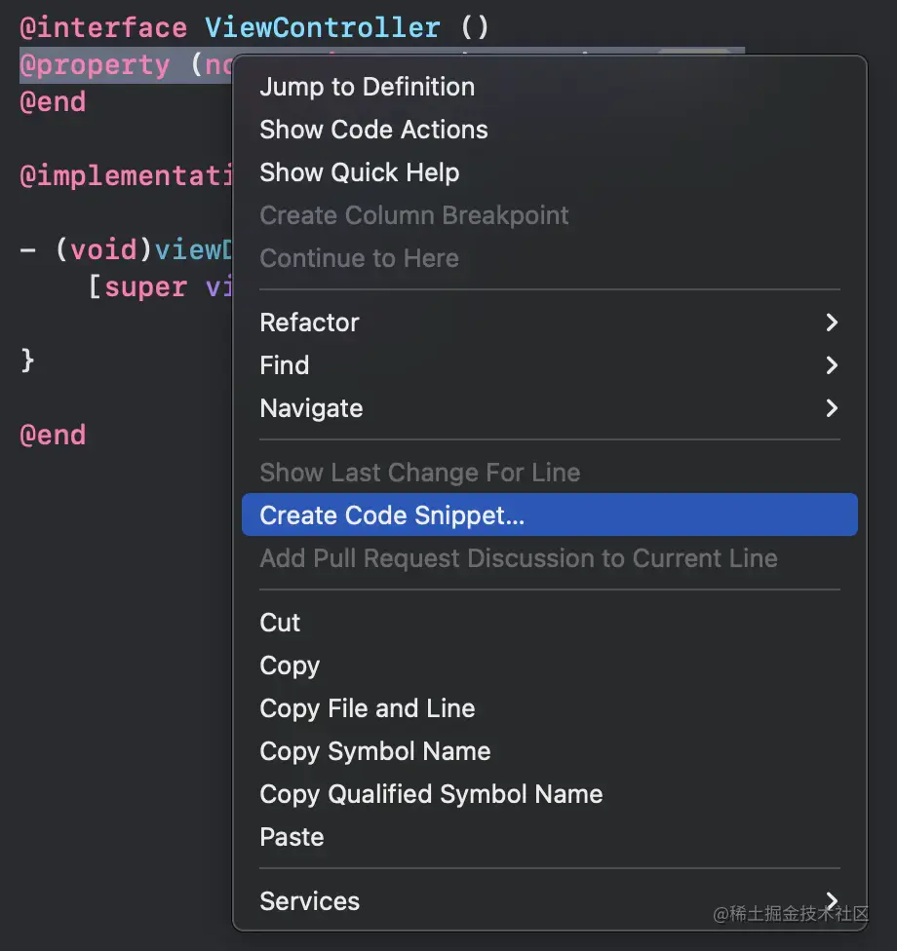Viewport: 897px width, 951px height.
Task: Click the ViewController class name in code
Action: (323, 28)
